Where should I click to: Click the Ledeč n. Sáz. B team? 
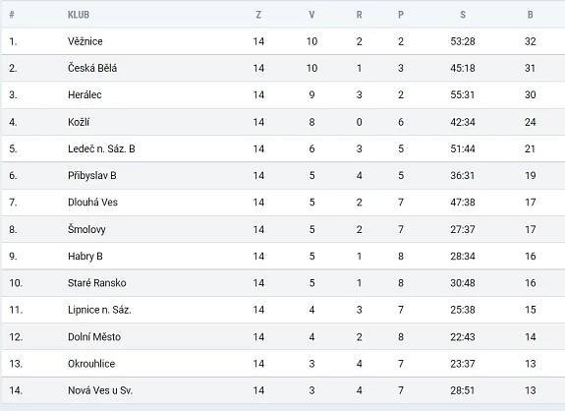[101, 148]
